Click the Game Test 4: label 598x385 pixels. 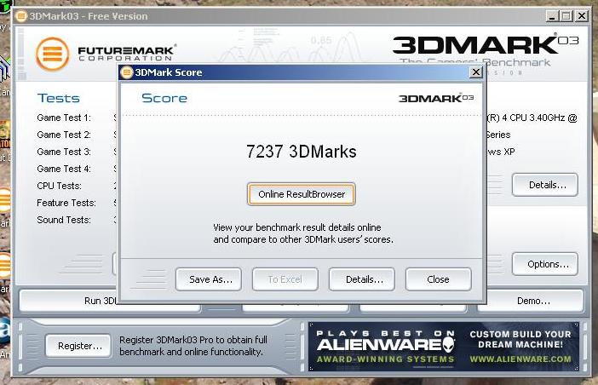click(x=64, y=169)
